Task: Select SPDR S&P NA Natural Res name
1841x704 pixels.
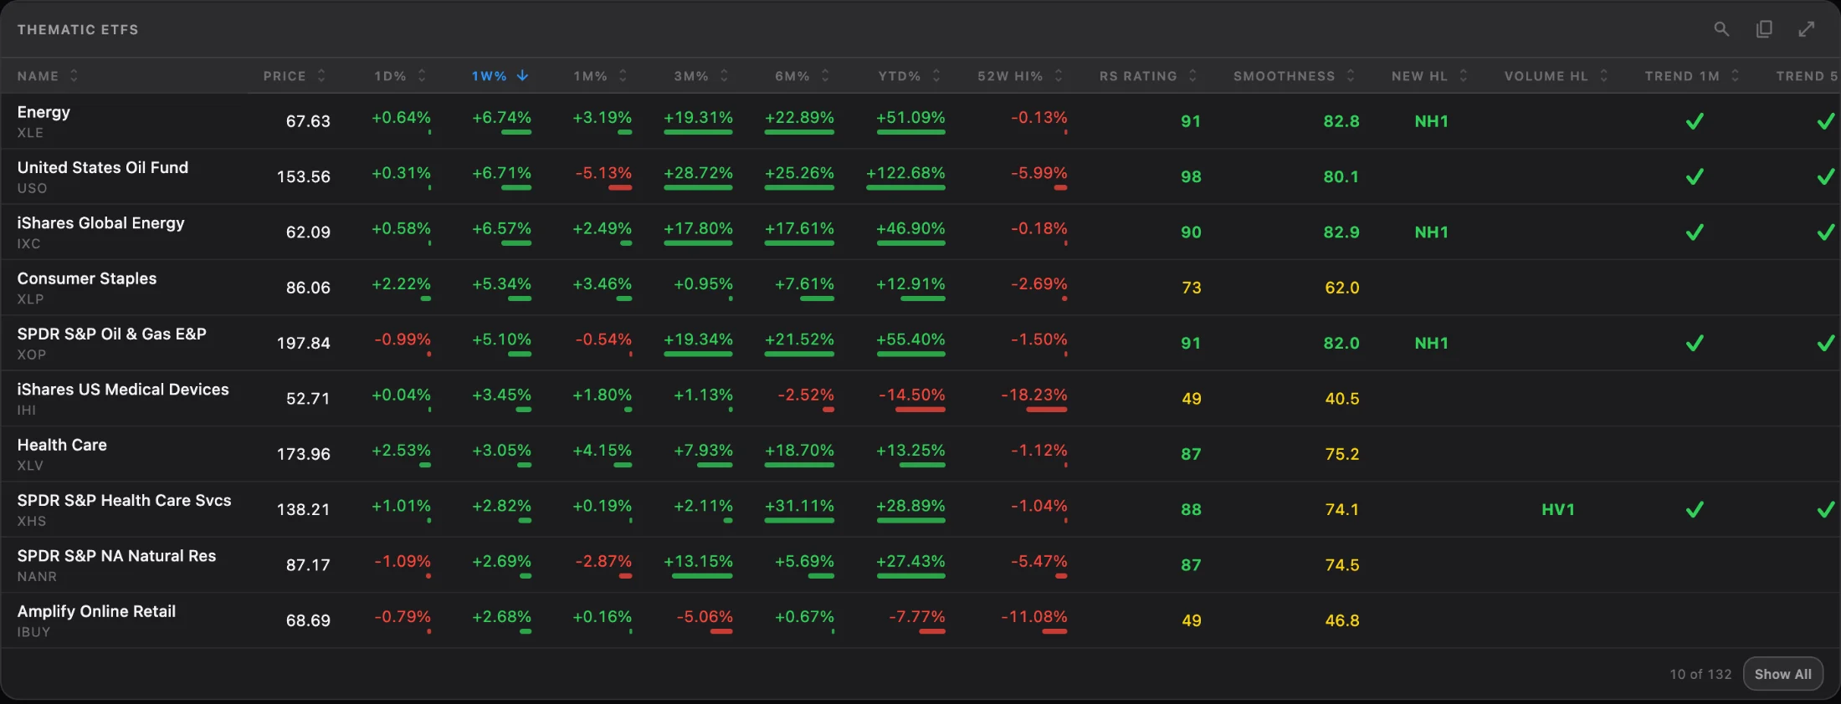Action: [x=116, y=556]
